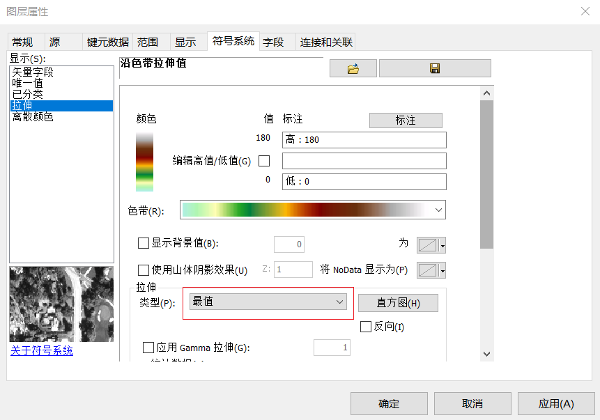The image size is (600, 420).
Task: Open the 色带 color ramp dropdown
Action: [438, 210]
